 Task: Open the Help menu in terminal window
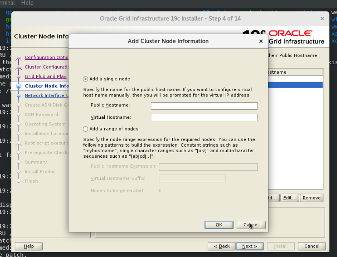[27, 3]
